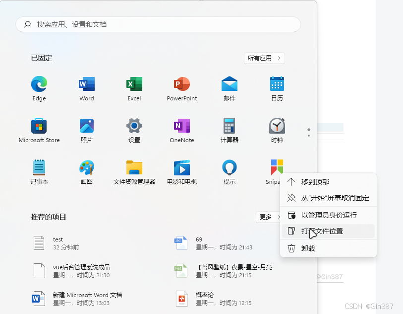The height and width of the screenshot is (314, 403).
Task: Click the 【哲风壁纸】夜景-星空-月亮 PNG file icon
Action: 181,271
